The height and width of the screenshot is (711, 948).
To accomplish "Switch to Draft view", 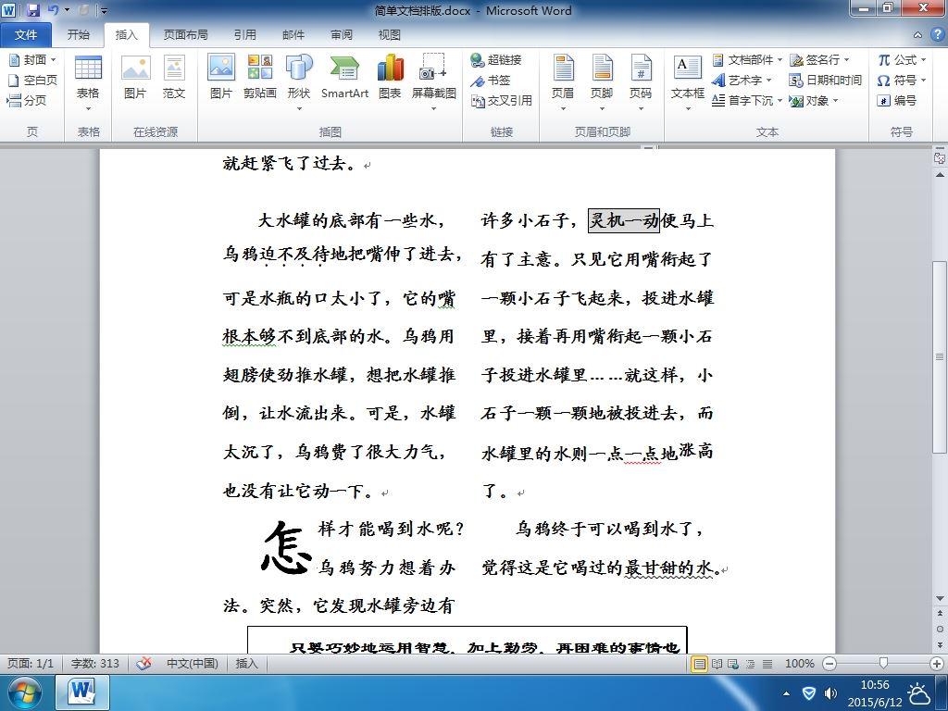I will coord(767,664).
